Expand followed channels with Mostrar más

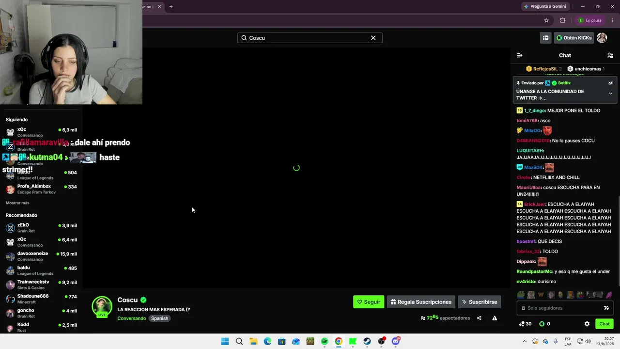[17, 203]
